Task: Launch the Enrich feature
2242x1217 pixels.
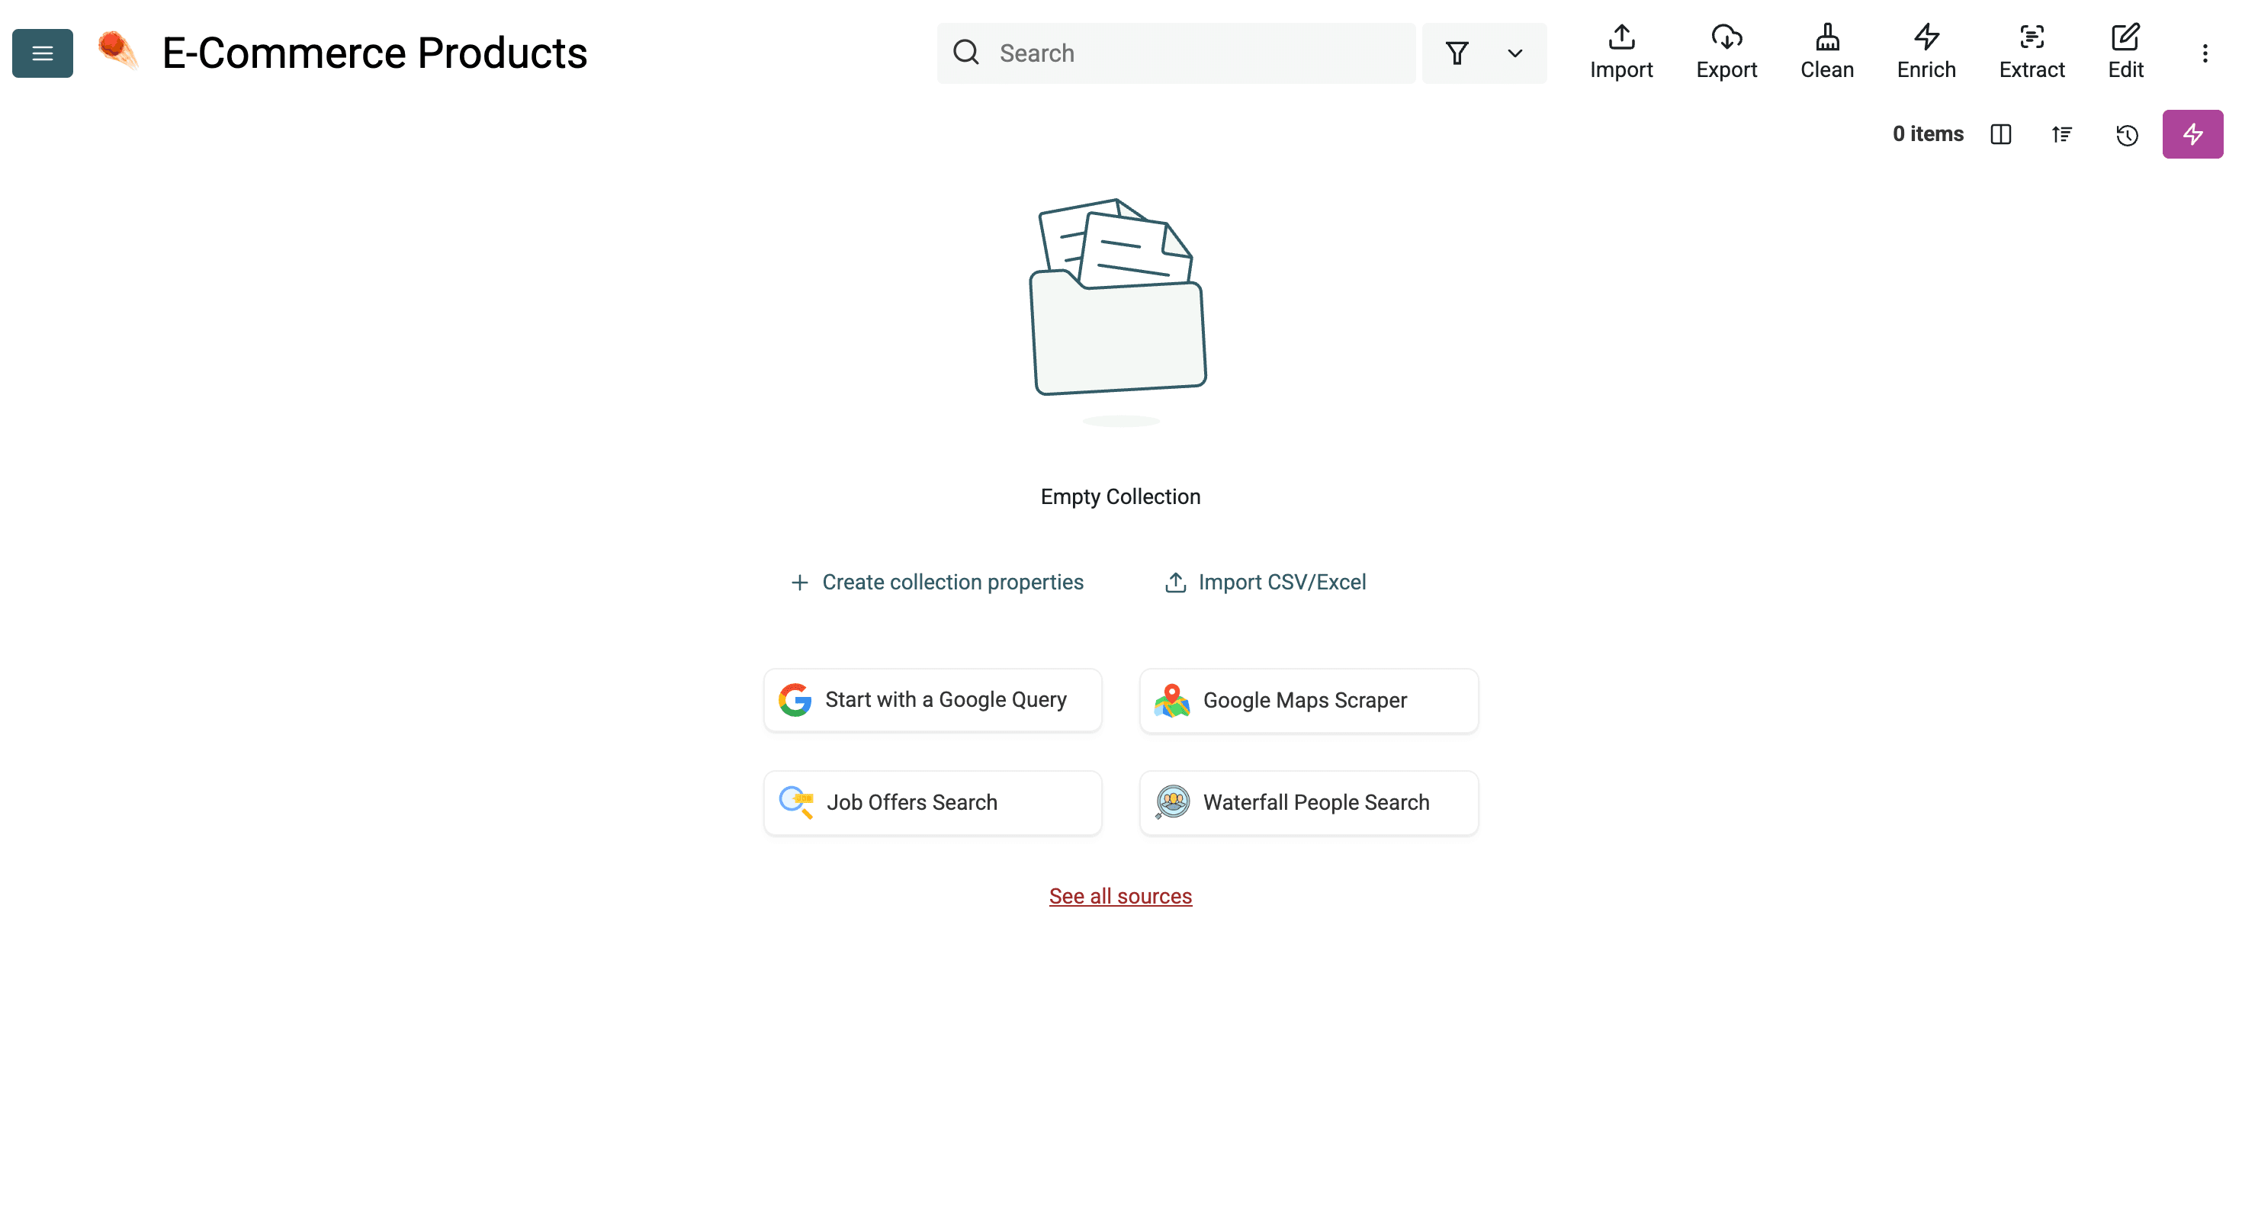Action: click(1926, 52)
